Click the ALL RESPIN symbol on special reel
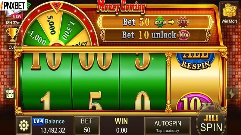This screenshot has width=241, height=135. point(195,61)
